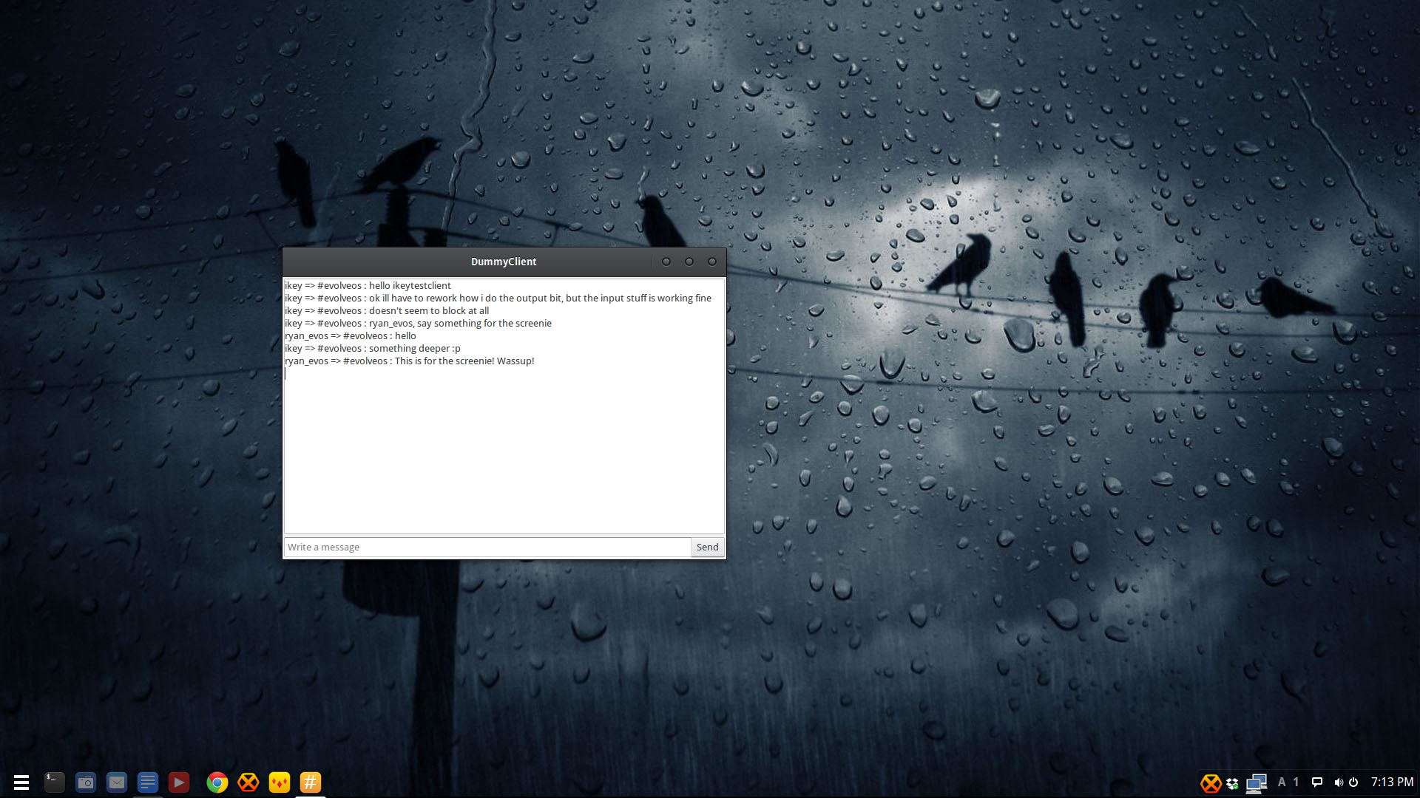Click the 'A' keyboard indicator in tray
The width and height of the screenshot is (1420, 798).
coord(1282,782)
